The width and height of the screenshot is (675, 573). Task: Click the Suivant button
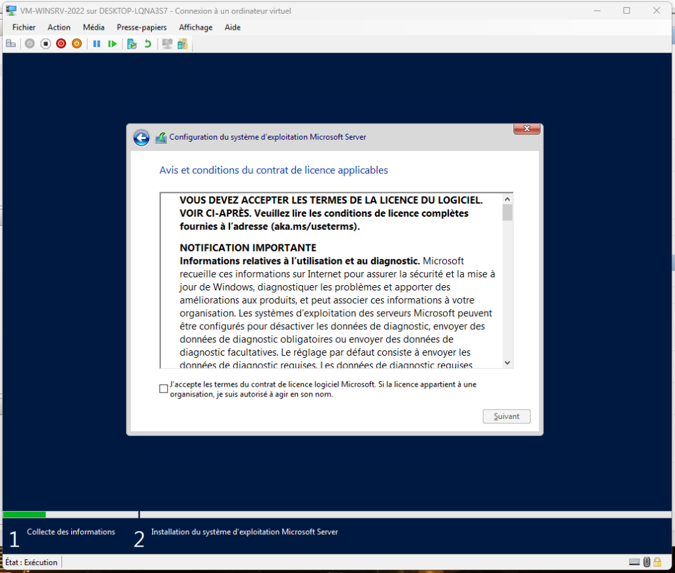(506, 416)
